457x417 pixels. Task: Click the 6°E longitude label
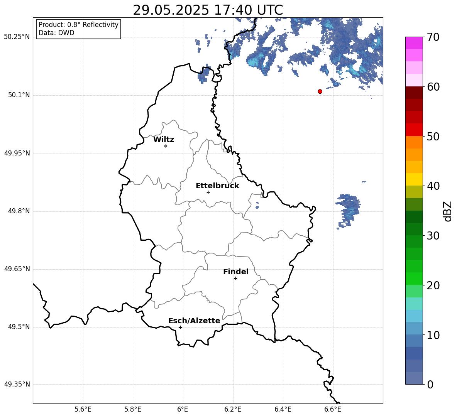pos(183,409)
